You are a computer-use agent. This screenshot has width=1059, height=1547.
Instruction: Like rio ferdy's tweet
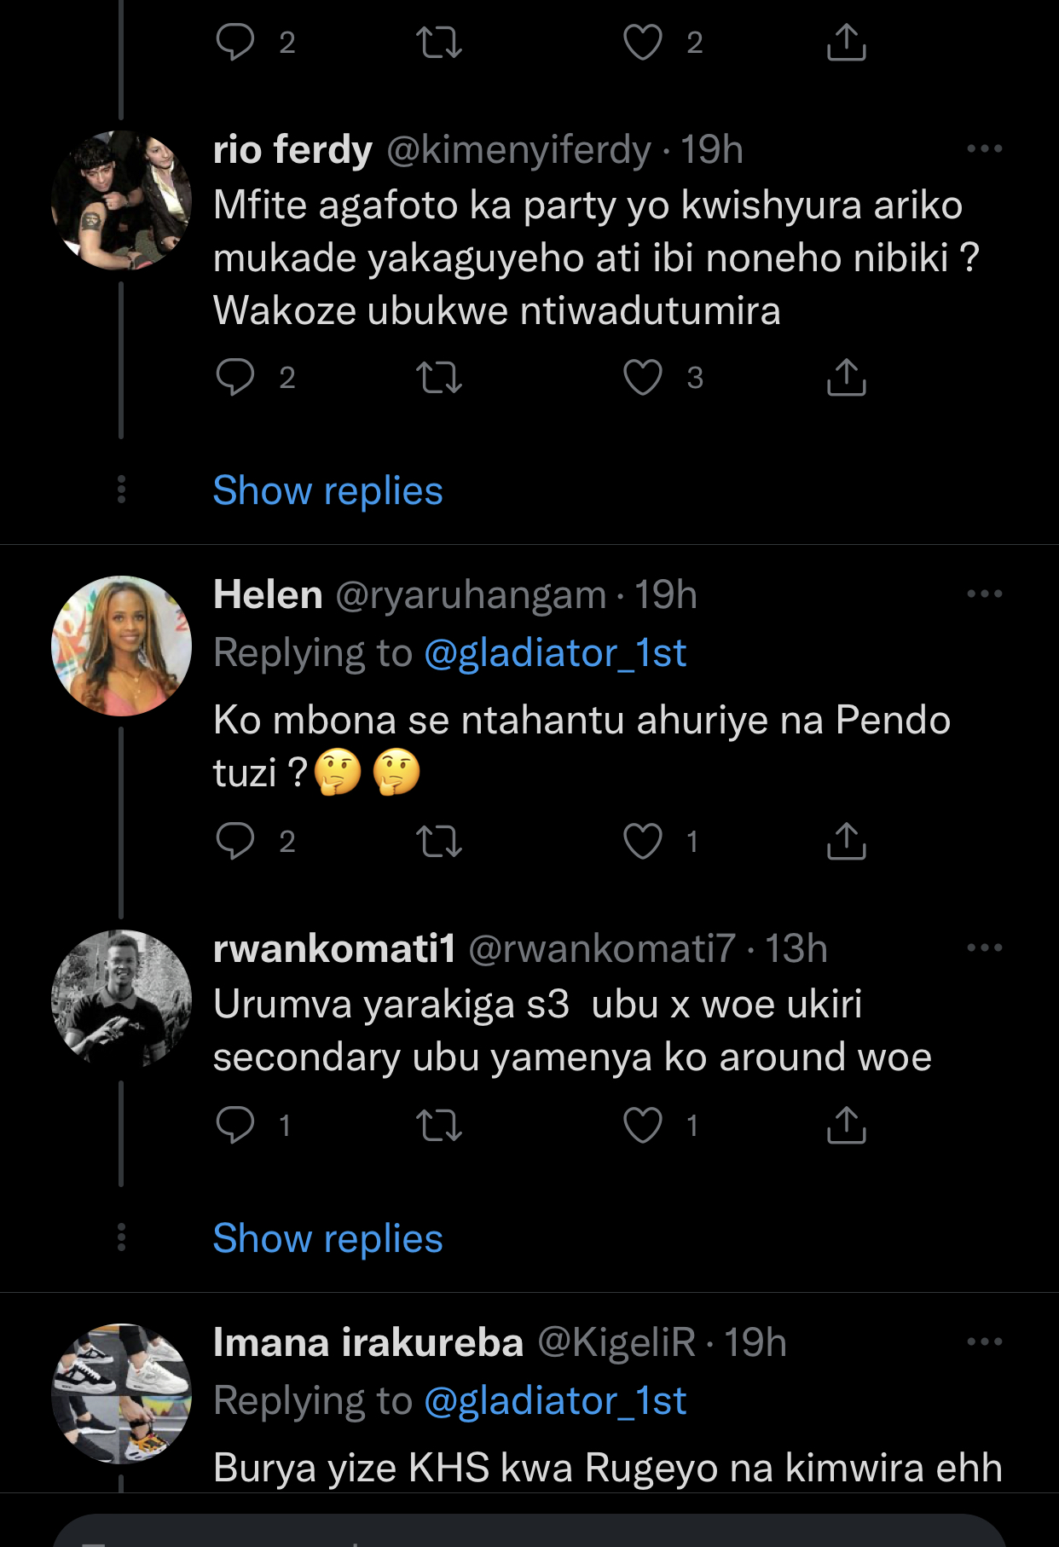tap(643, 377)
